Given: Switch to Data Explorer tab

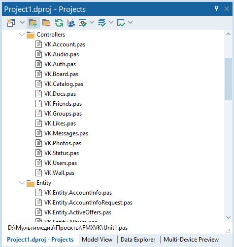Looking at the screenshot, I should pyautogui.click(x=138, y=240).
